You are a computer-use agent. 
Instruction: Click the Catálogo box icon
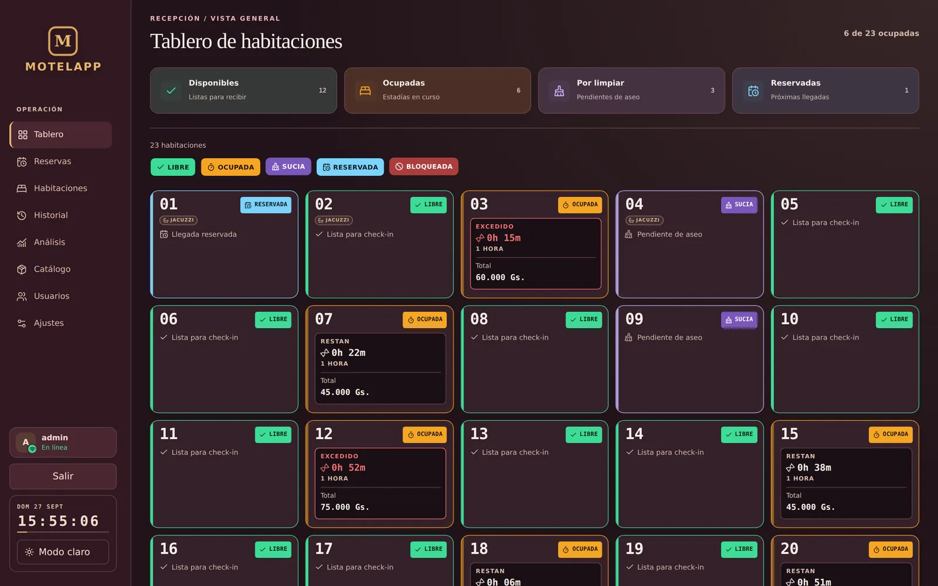pos(22,270)
